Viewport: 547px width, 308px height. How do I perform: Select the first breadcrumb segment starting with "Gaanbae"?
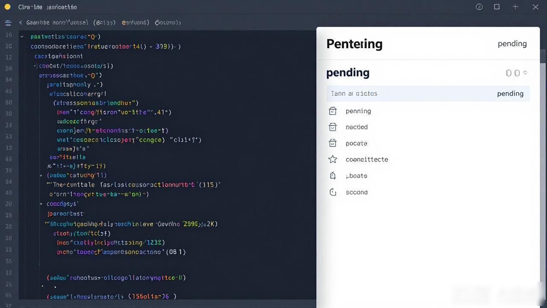(x=57, y=23)
